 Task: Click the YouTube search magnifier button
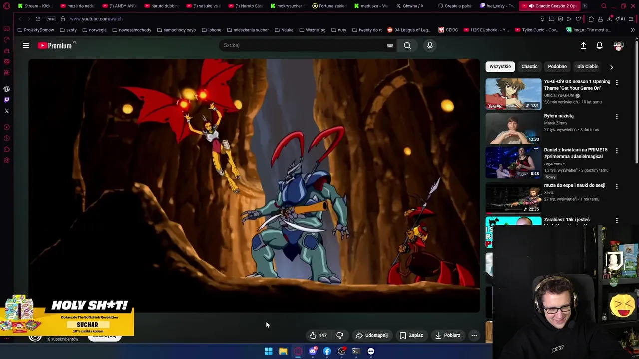tap(407, 45)
